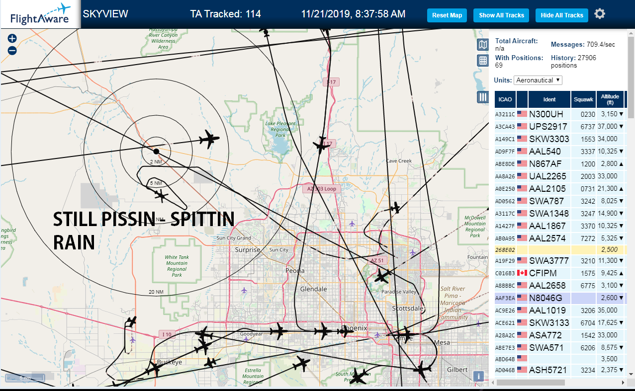Select the AAL1019 flight row
This screenshot has width=635, height=391.
(560, 310)
